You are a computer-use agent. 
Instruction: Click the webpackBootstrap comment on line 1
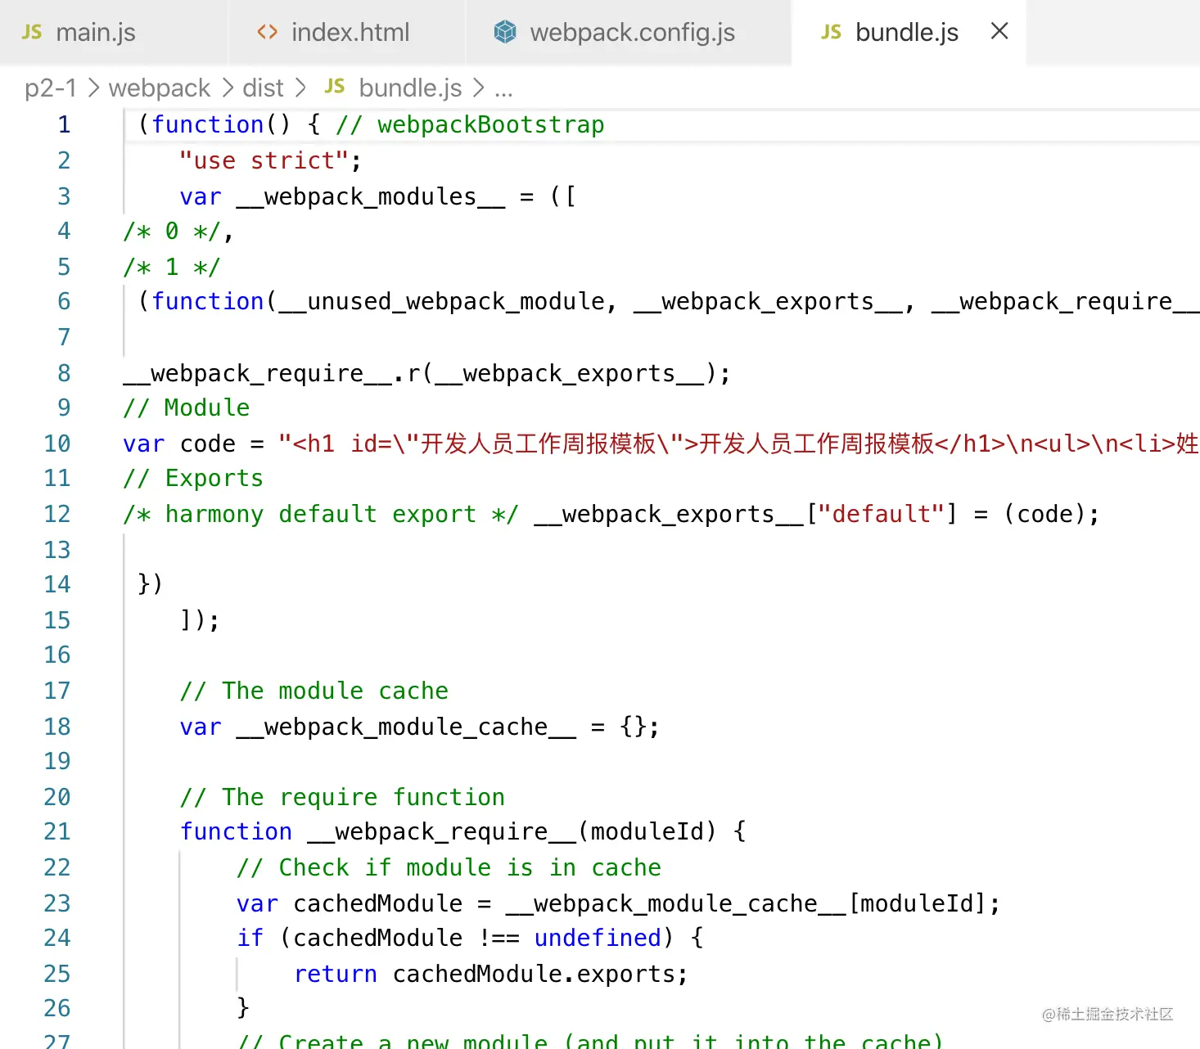coord(470,124)
